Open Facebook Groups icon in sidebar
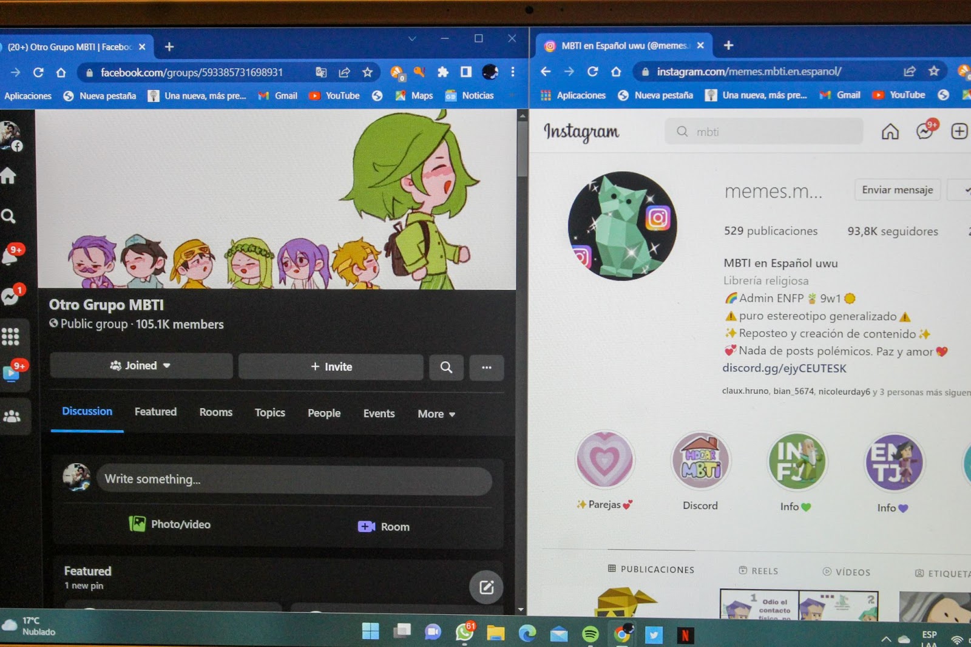971x647 pixels. click(x=12, y=416)
